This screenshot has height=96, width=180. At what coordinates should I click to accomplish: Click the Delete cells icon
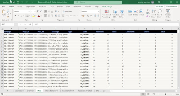point(136,11)
